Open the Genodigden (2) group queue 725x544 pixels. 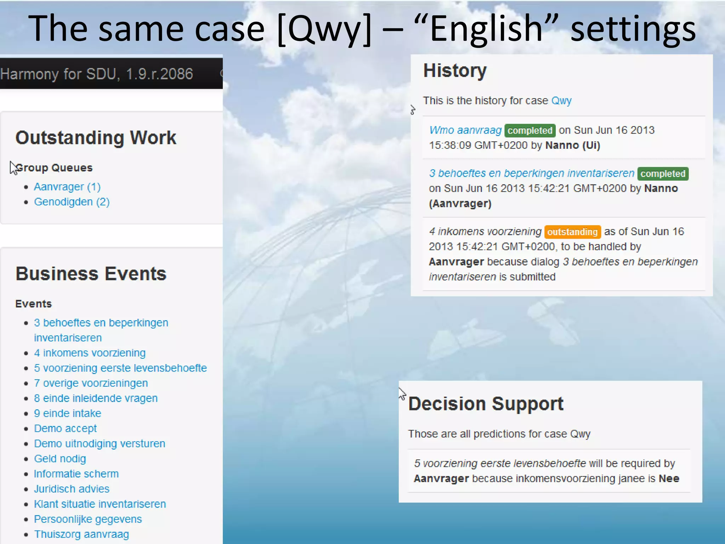(x=72, y=202)
